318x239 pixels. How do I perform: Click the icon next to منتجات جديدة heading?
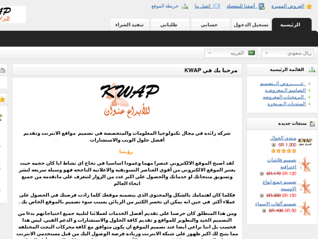[312, 124]
